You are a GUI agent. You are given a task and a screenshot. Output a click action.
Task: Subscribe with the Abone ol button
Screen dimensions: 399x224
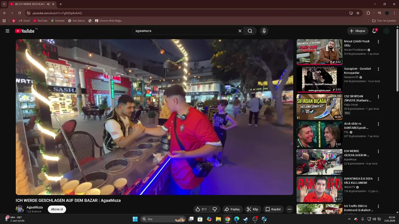click(x=57, y=209)
